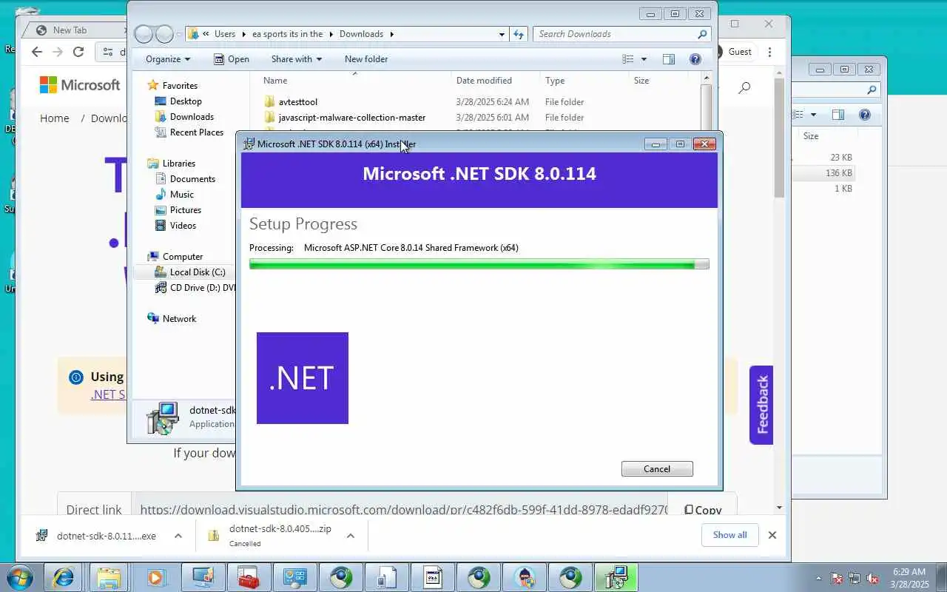Select Local Disk (C:)
Screen dimensions: 947x592
click(198, 272)
